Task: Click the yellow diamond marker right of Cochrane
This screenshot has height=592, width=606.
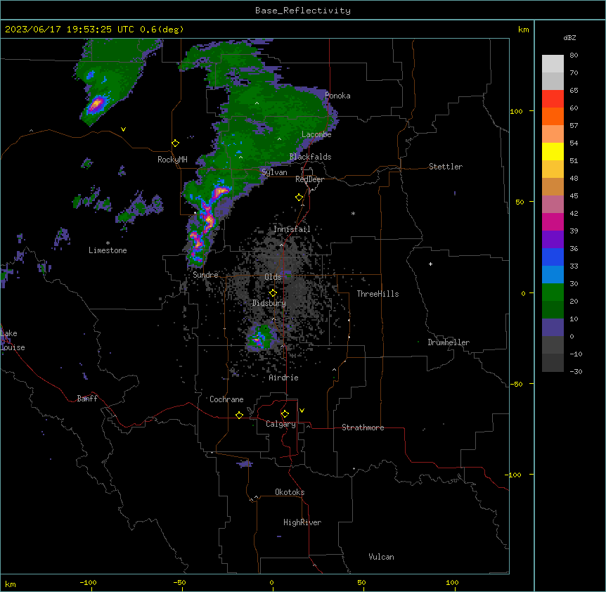Action: tap(239, 415)
